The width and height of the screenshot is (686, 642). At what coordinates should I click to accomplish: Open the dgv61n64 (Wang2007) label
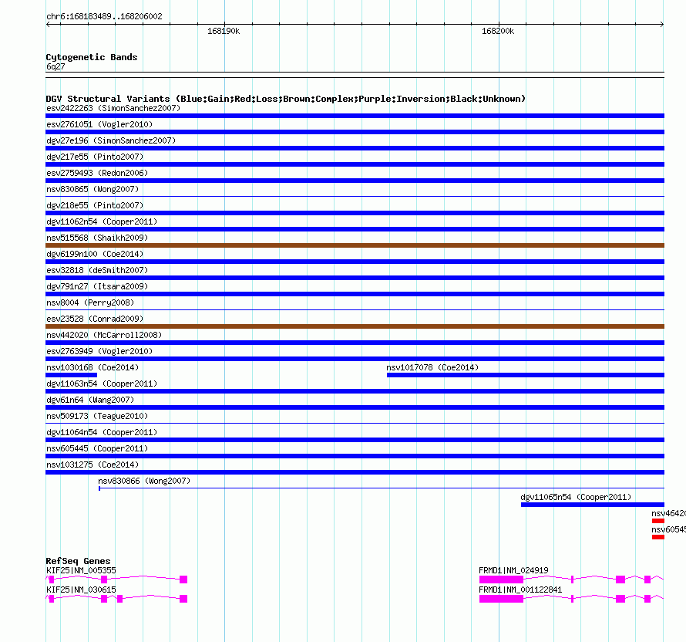click(x=90, y=400)
